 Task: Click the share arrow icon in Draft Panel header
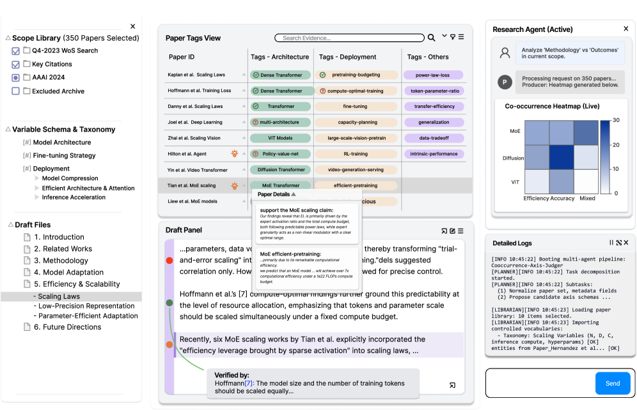(x=444, y=231)
